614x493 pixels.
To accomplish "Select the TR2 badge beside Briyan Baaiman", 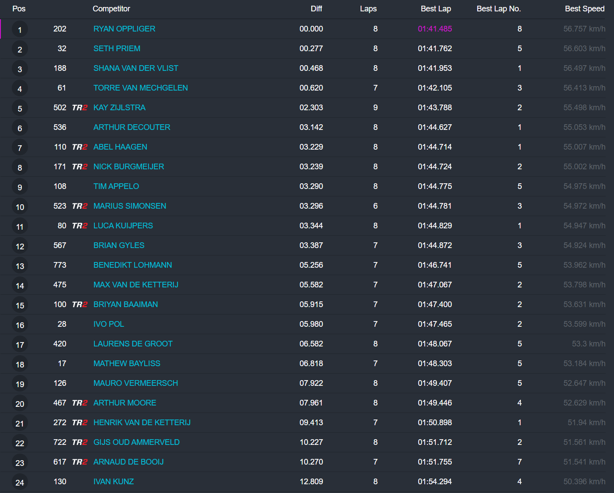I will 80,304.
